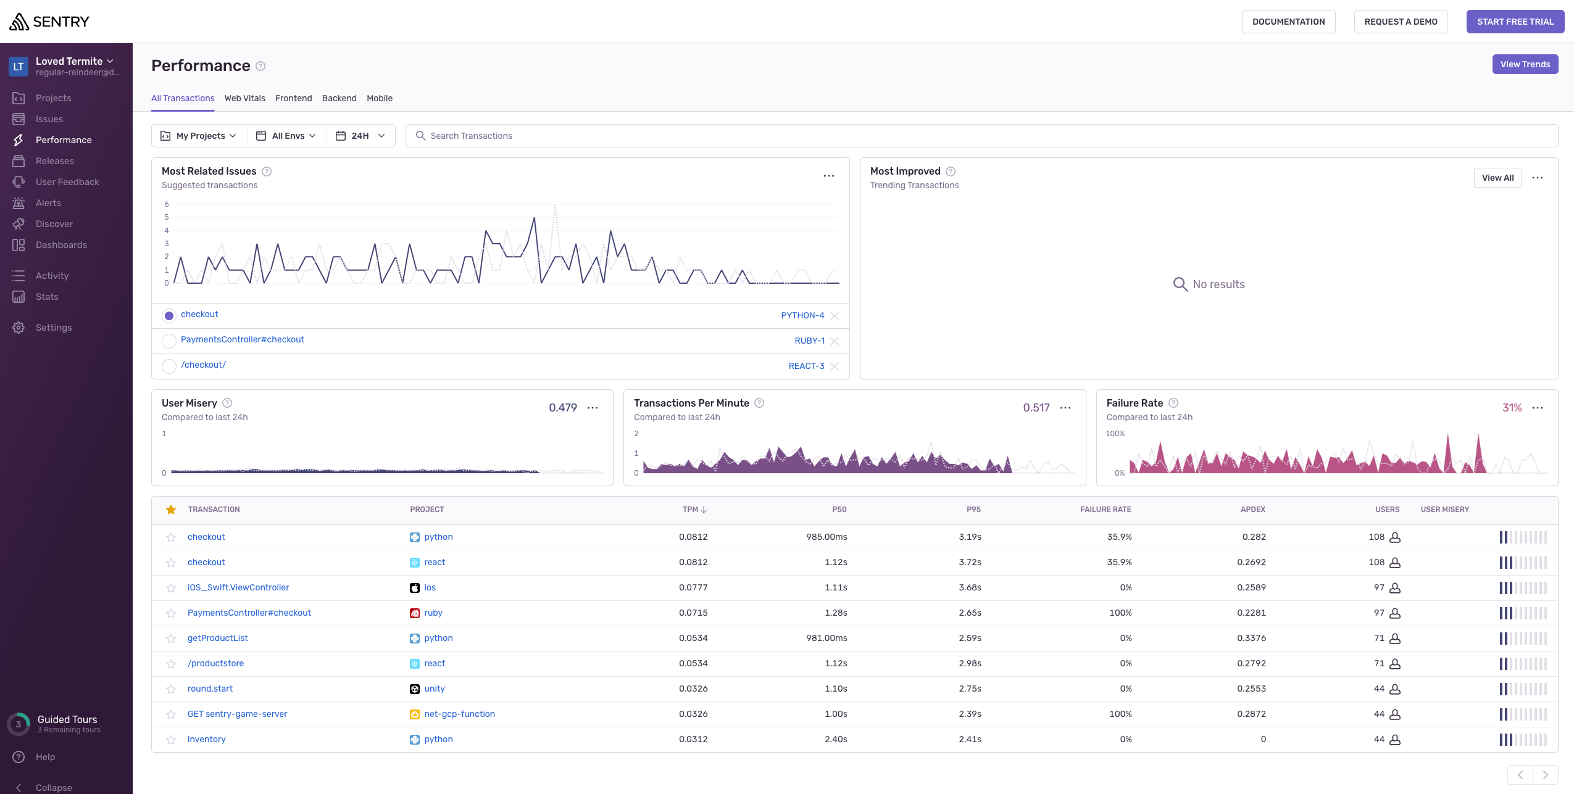
Task: Select the /checkout/ radio button
Action: [x=169, y=366]
